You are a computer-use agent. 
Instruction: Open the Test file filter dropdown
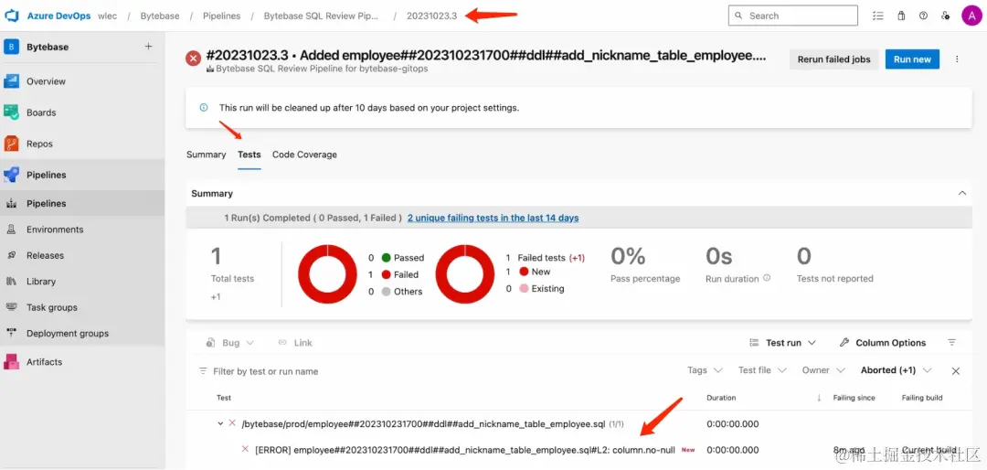[x=763, y=370]
